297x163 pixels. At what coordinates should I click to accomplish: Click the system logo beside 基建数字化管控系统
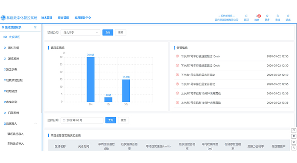(3, 18)
